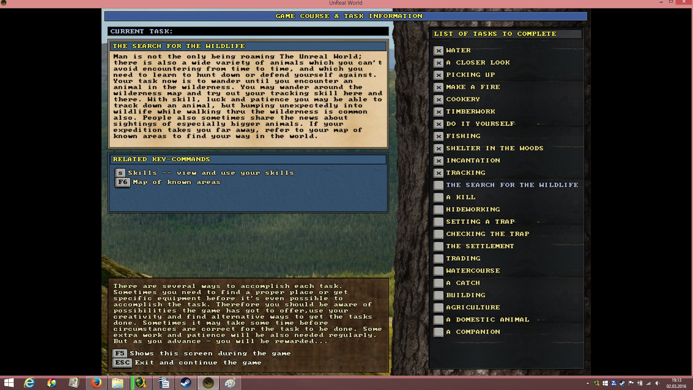Open File Explorer from the taskbar

coord(118,383)
